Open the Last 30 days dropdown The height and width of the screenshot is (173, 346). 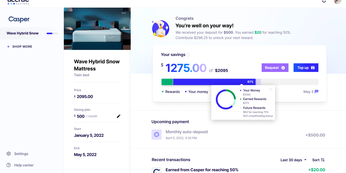(x=294, y=160)
